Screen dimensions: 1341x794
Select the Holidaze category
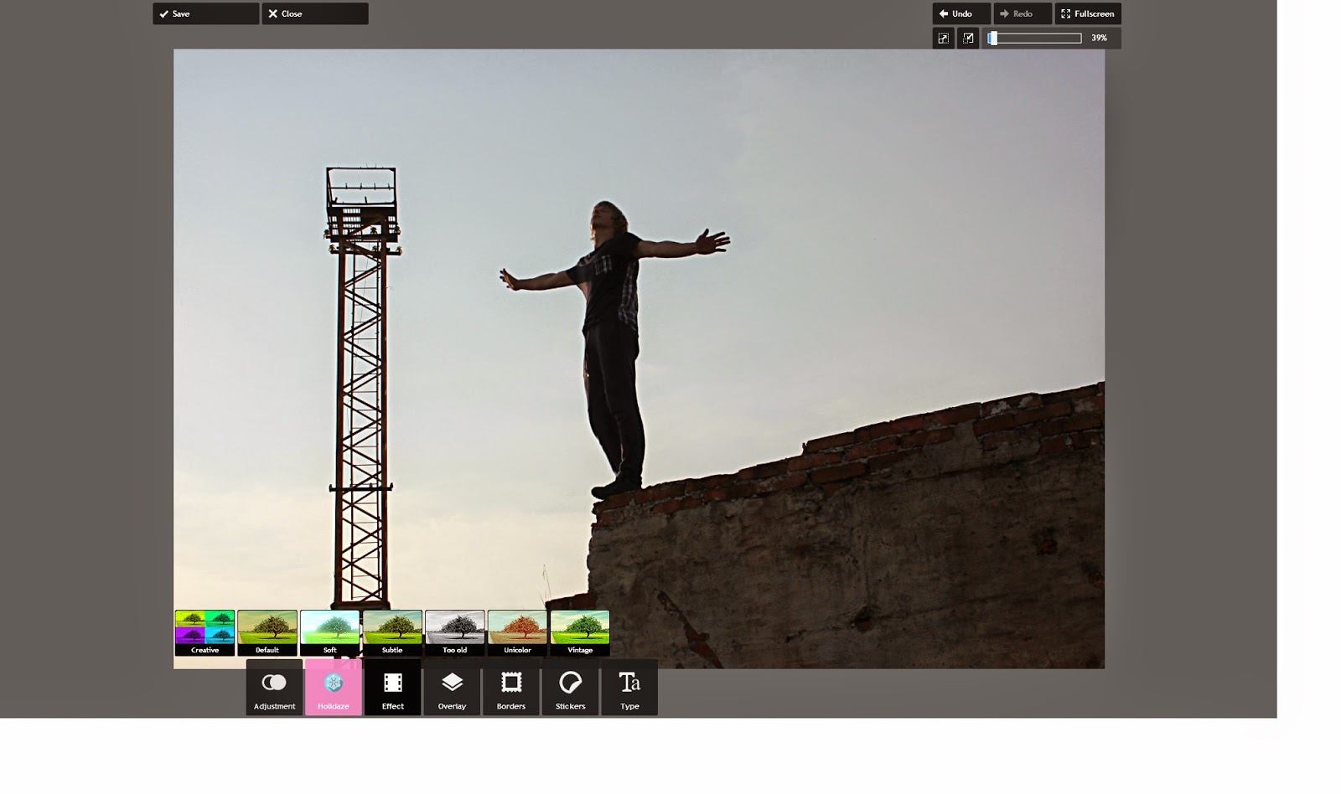coord(334,688)
